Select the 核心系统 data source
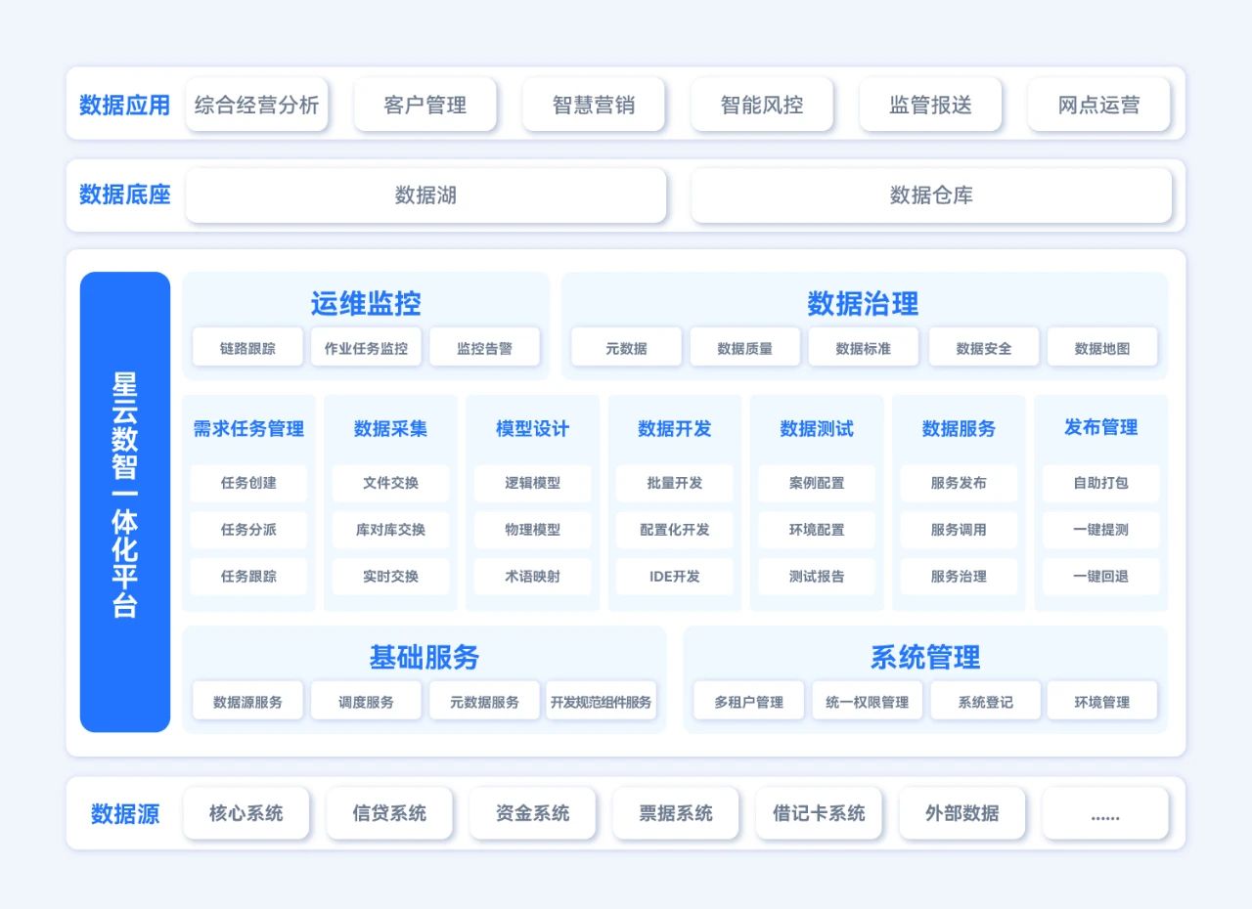 tap(246, 813)
